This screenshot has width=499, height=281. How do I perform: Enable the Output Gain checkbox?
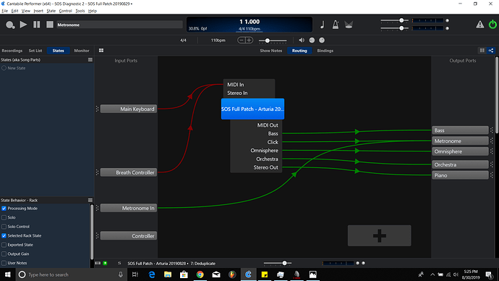[4, 254]
